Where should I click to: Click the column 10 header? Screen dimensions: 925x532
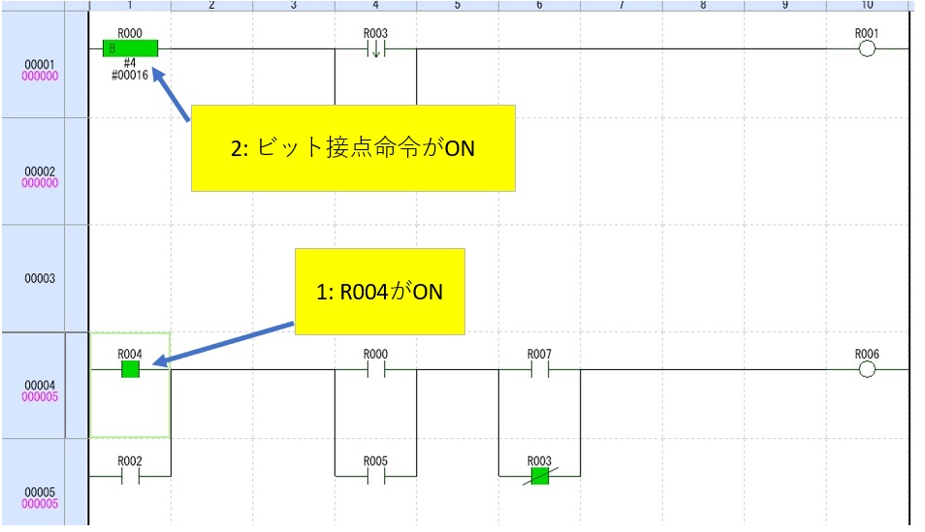(867, 6)
